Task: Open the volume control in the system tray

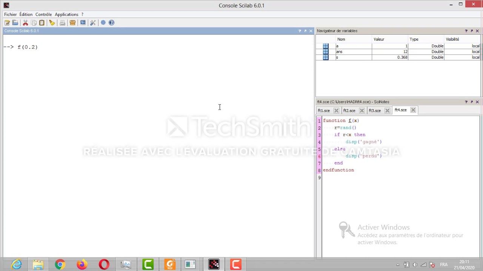Action: (415, 265)
